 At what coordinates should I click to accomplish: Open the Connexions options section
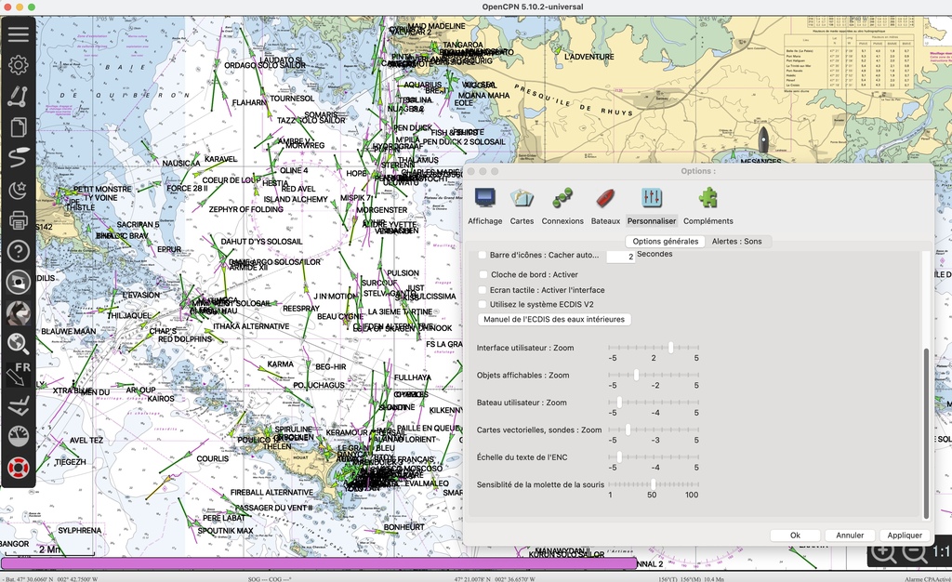tap(562, 207)
